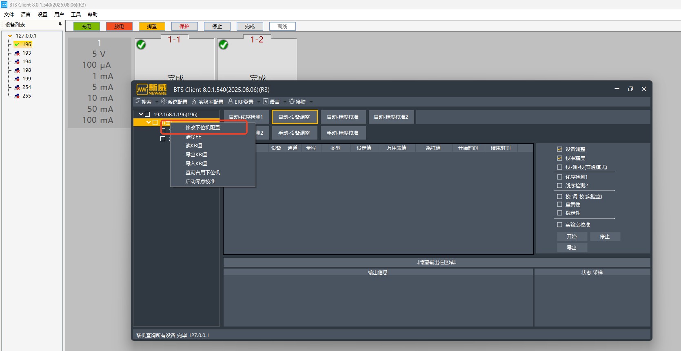
Task: Click the offline device icon for 255
Action: (x=17, y=96)
